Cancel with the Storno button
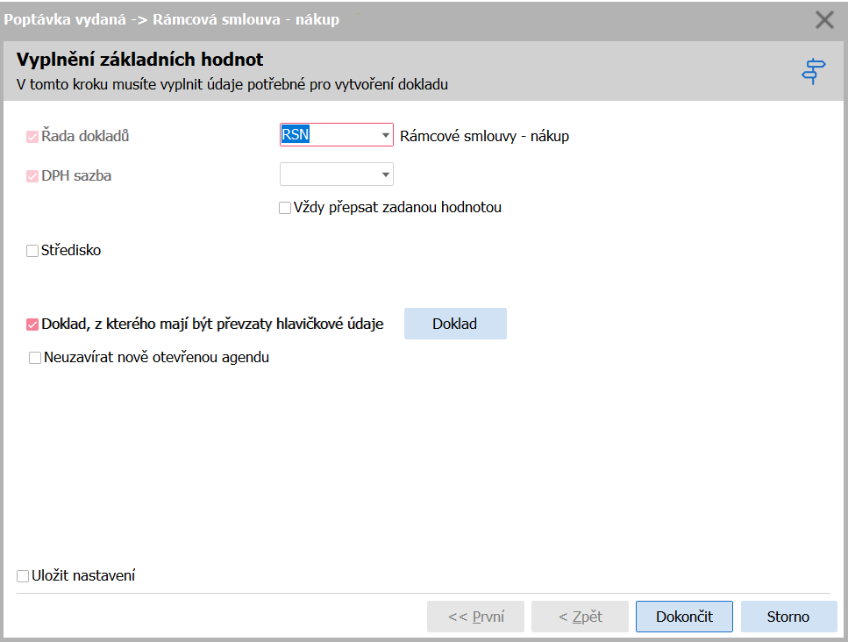 [788, 617]
